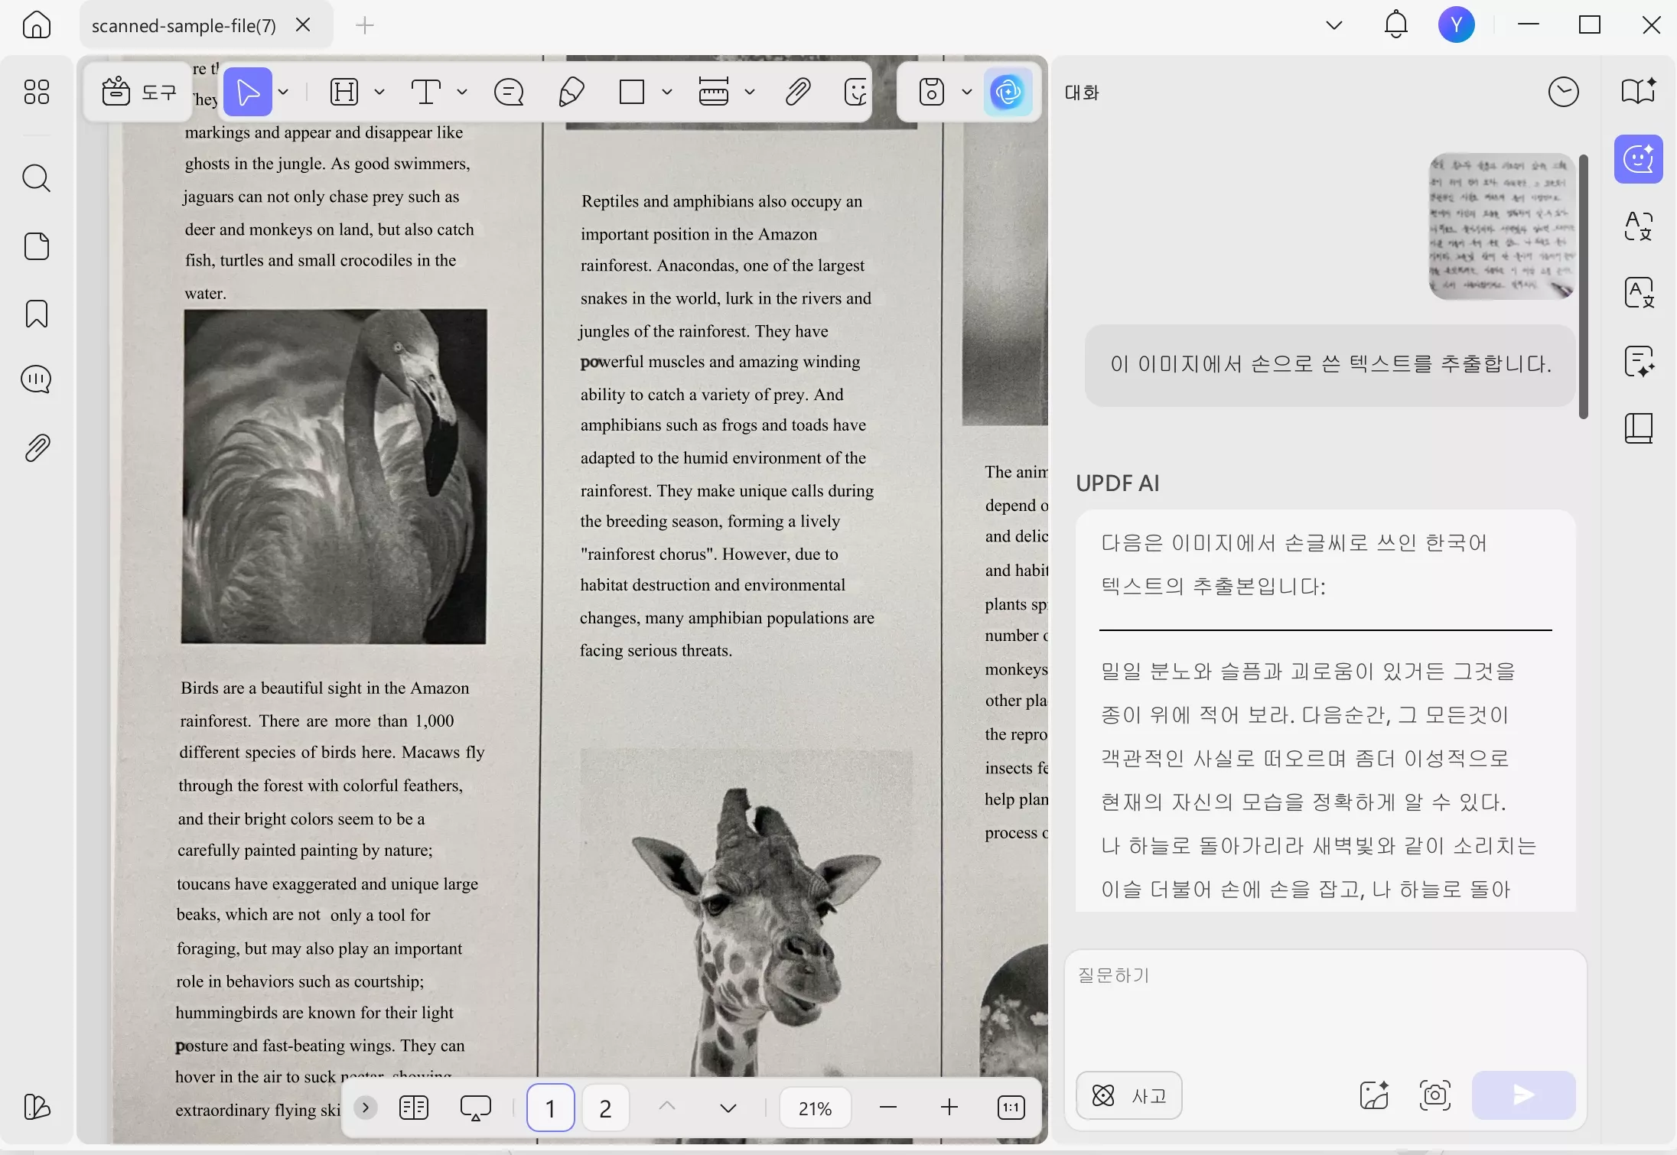
Task: Open the 21% zoom level dropdown
Action: point(815,1108)
